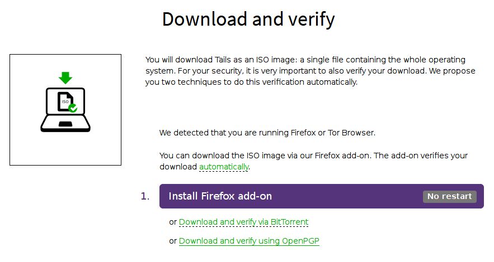Viewport: 494px width, 262px height.
Task: Click the word OpenPGP in the link
Action: click(300, 241)
